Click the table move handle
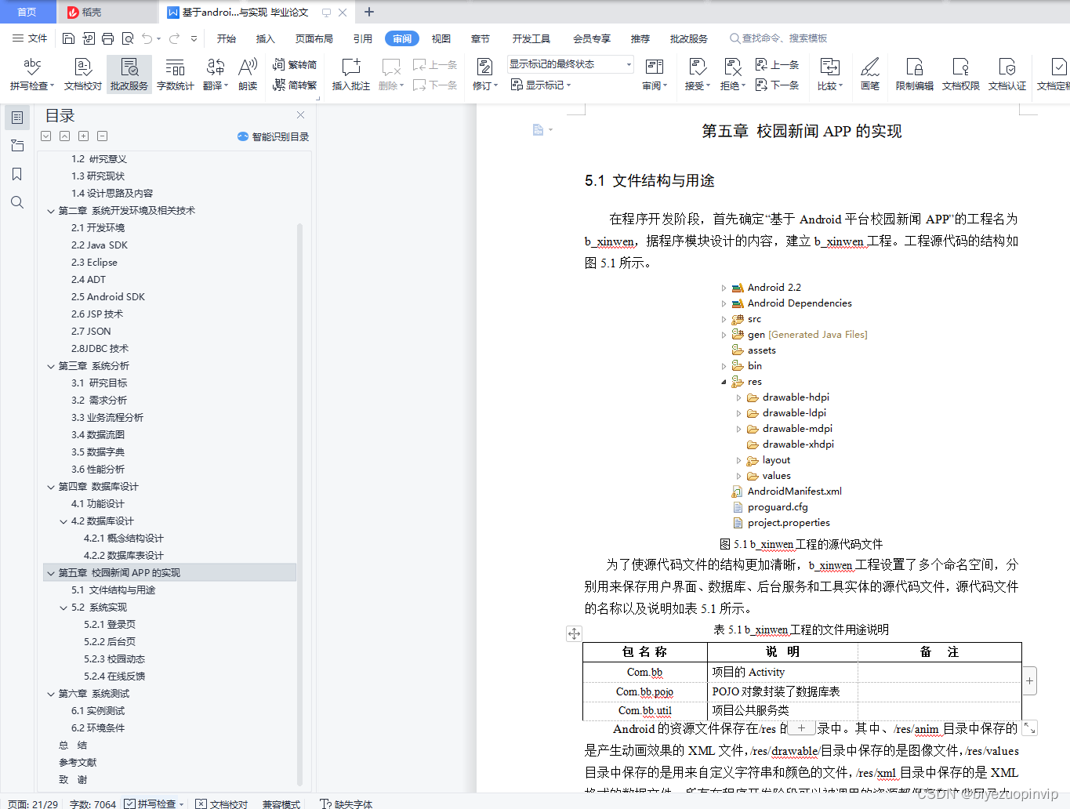 coord(574,633)
